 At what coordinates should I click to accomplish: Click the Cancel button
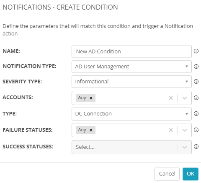click(x=167, y=174)
